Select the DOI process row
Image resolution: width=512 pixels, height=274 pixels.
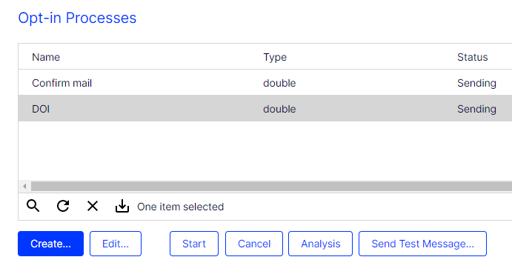[x=265, y=109]
